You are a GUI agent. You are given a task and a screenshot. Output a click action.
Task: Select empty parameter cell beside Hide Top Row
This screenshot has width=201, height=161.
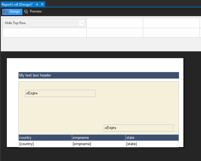click(115, 23)
